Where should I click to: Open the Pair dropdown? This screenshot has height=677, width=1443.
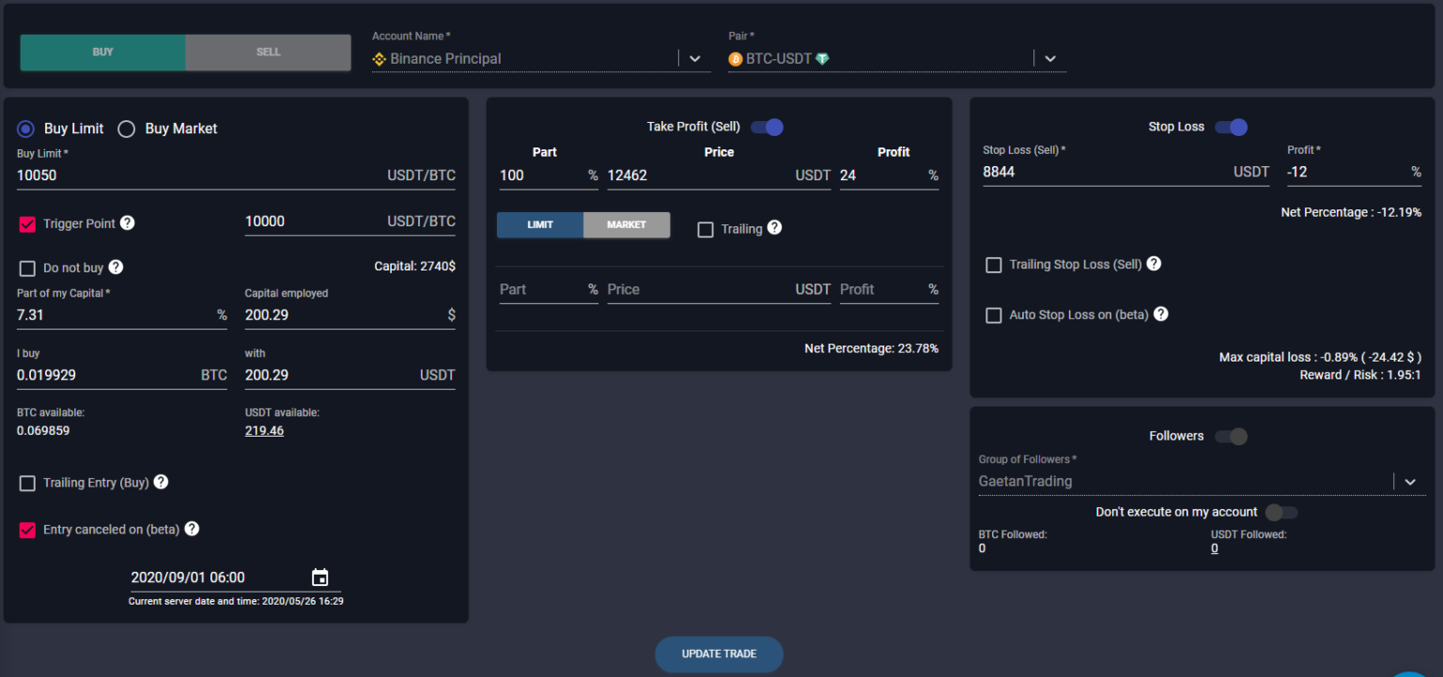pos(1049,58)
